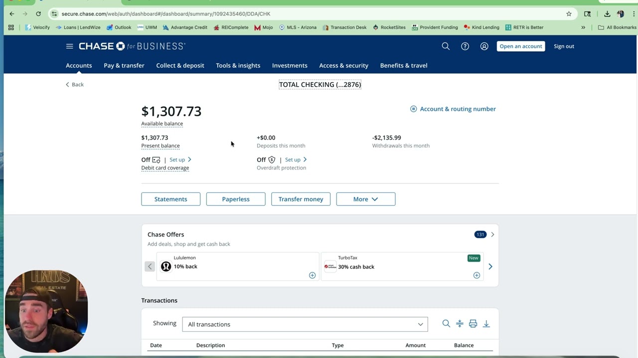Open the MLS - Arizona bookmark
This screenshot has width=638, height=358.
coord(298,27)
